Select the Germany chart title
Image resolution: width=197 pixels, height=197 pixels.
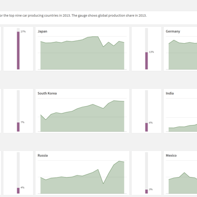pyautogui.click(x=173, y=32)
